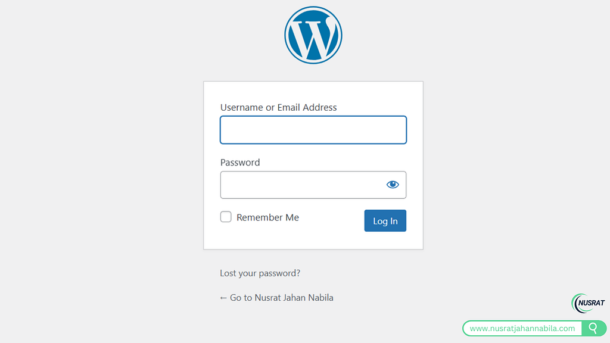Click the Log In button

pyautogui.click(x=385, y=220)
